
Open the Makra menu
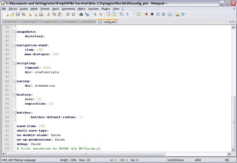[81, 9]
